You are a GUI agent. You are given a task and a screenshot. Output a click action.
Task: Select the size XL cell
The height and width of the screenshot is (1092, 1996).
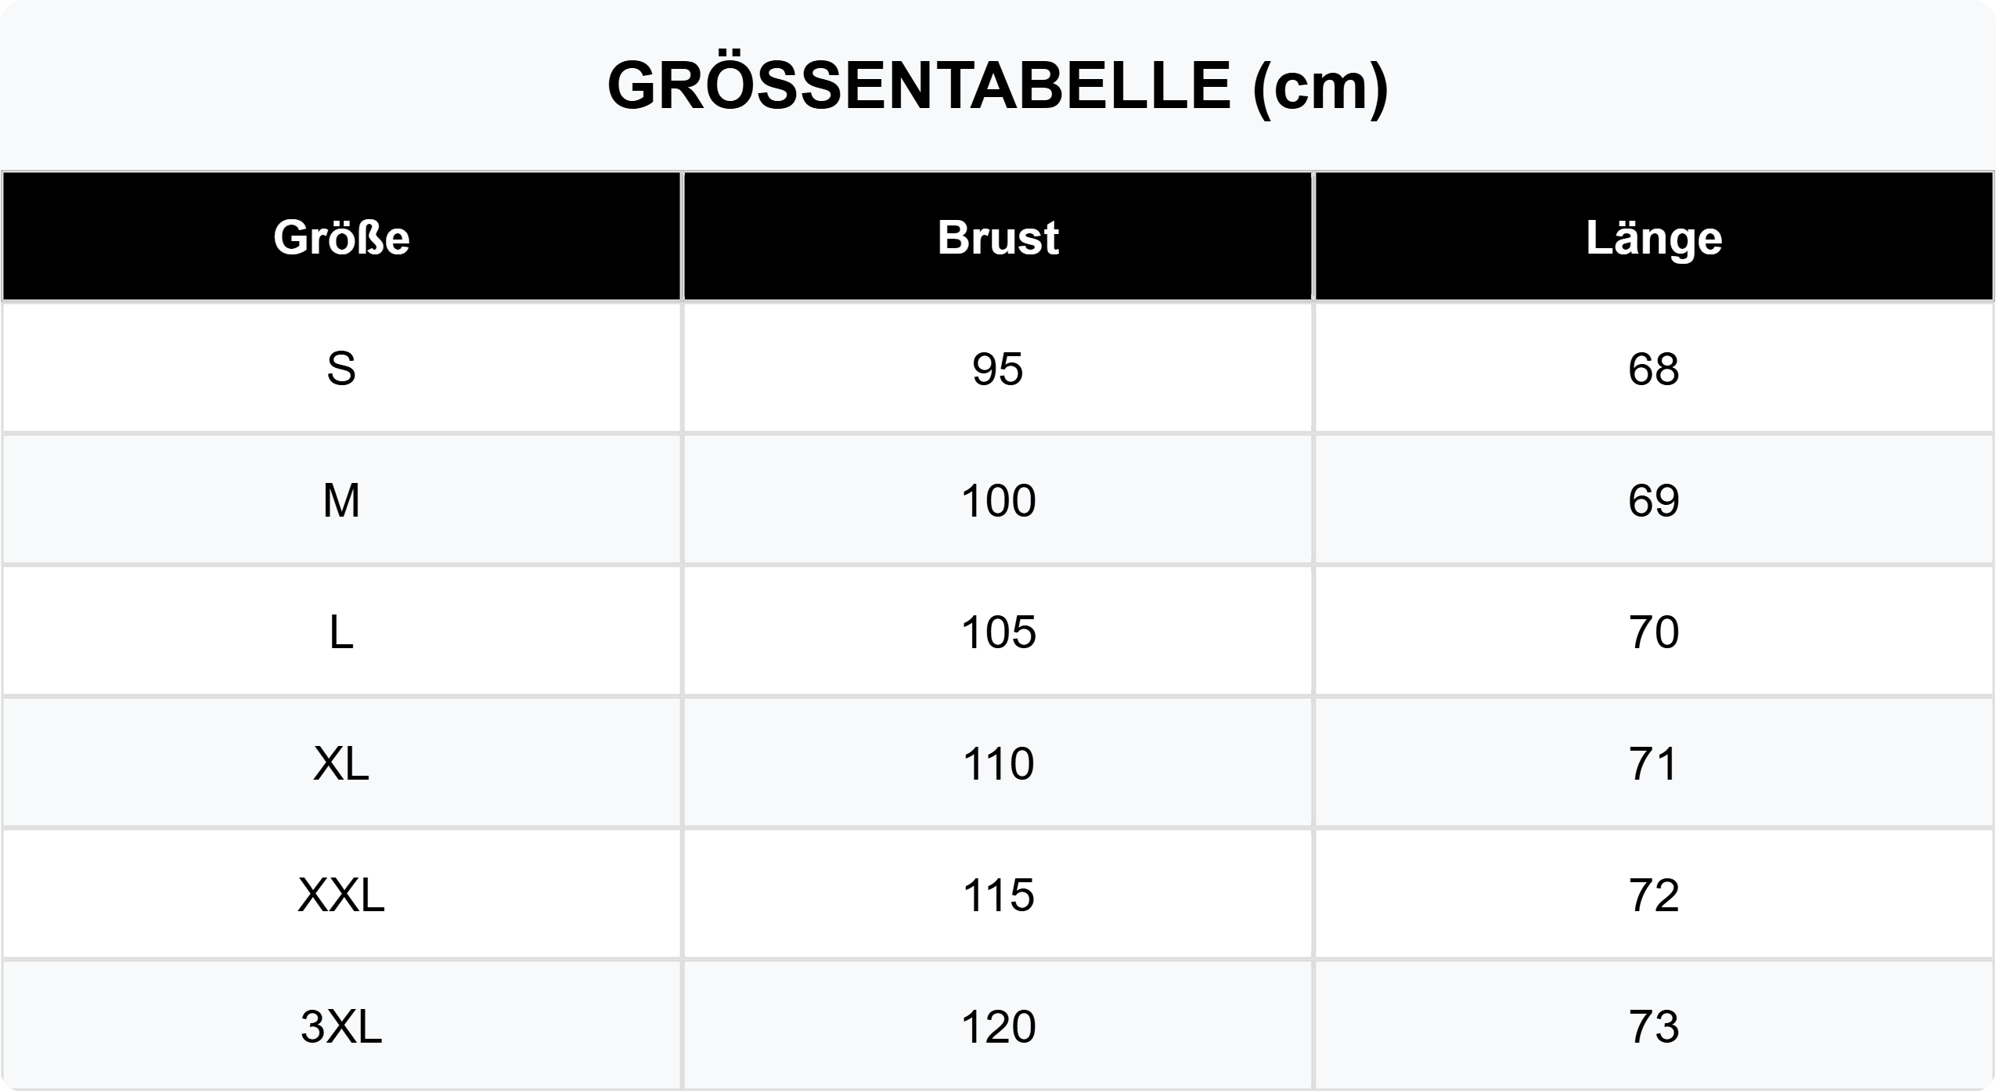point(341,763)
